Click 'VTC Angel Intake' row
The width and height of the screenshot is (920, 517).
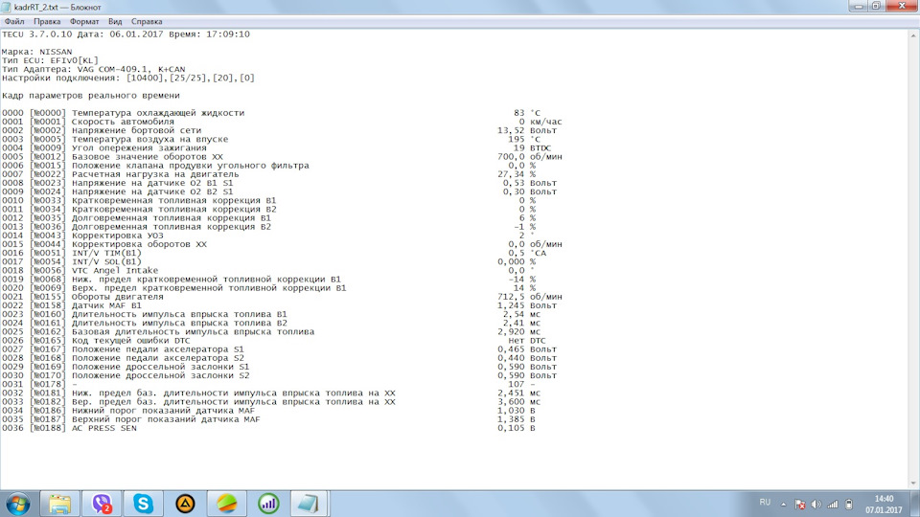[267, 271]
